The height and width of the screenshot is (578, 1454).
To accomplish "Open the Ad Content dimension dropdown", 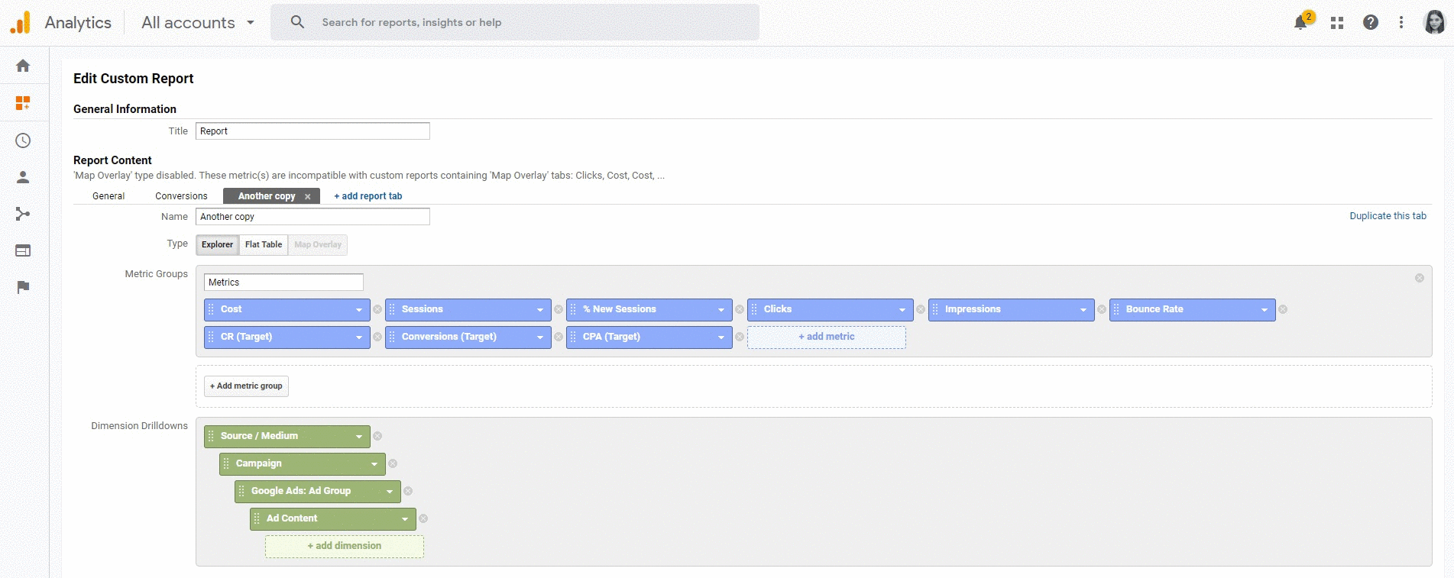I will coord(405,519).
